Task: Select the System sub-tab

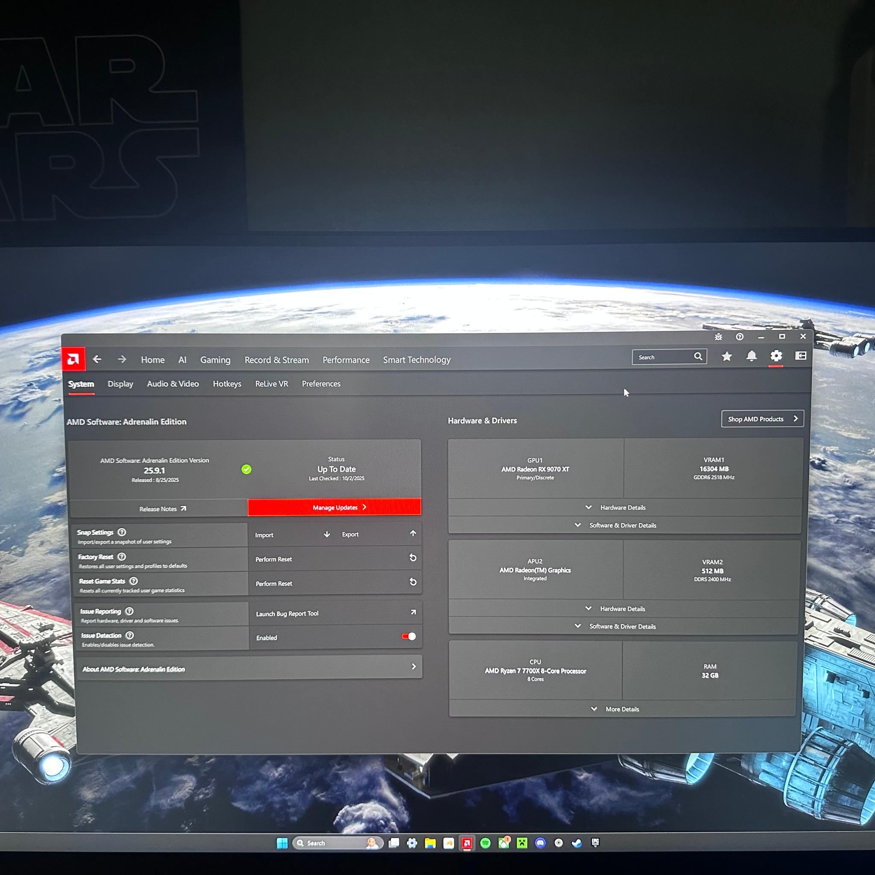Action: click(x=81, y=384)
